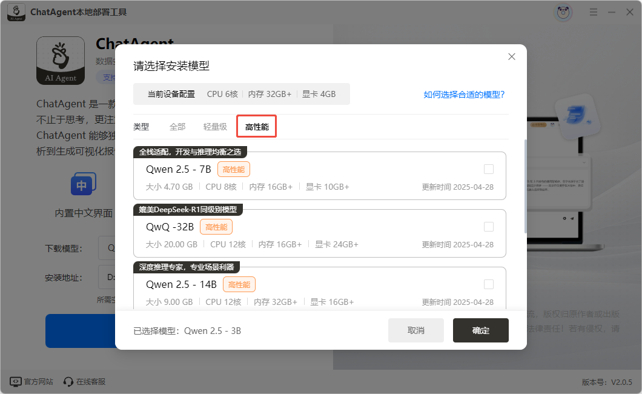Click the 高性能 tag beside Qwen 2.5 - 14B
Image resolution: width=642 pixels, height=394 pixels.
[239, 285]
